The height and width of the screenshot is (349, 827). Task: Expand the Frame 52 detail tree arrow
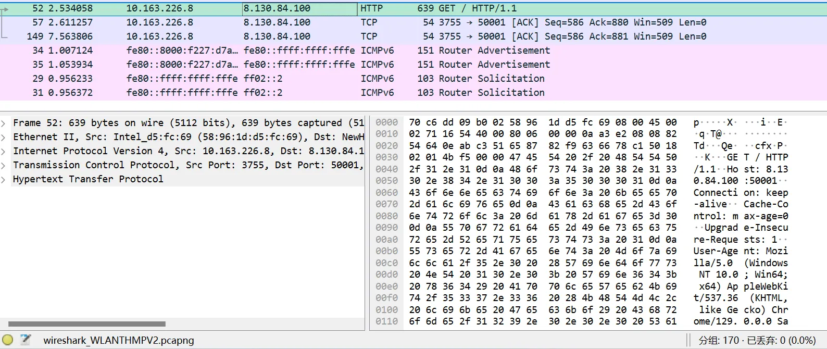click(4, 123)
